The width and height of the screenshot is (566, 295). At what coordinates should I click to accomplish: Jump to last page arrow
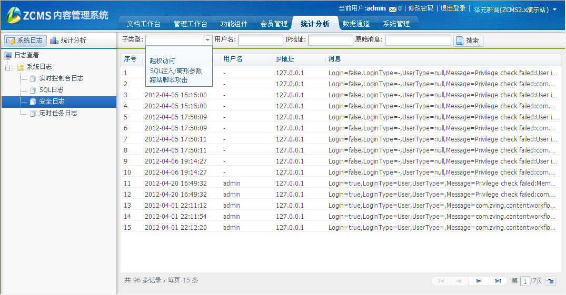tap(498, 281)
